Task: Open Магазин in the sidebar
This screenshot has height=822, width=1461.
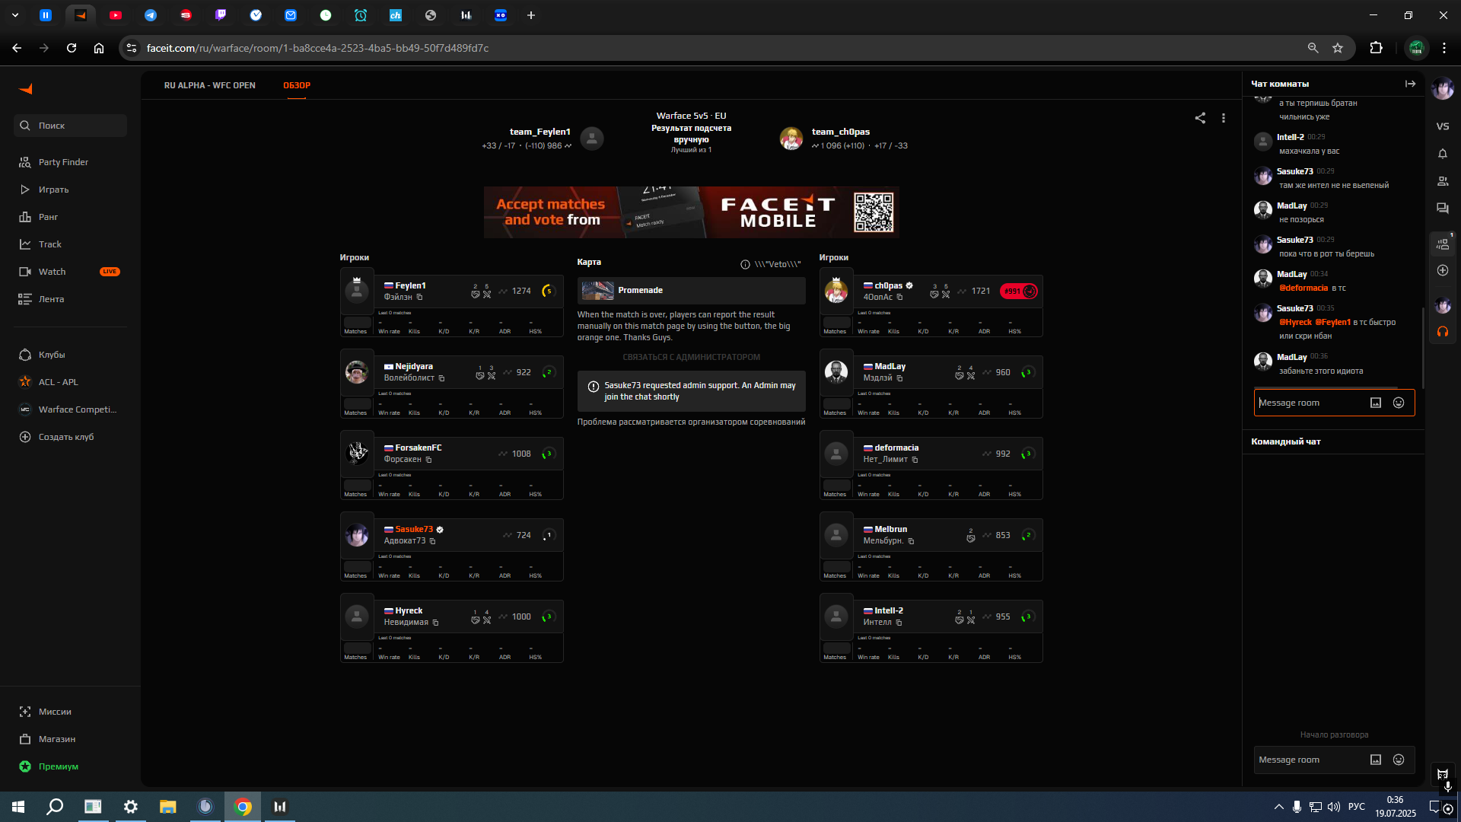Action: [56, 739]
